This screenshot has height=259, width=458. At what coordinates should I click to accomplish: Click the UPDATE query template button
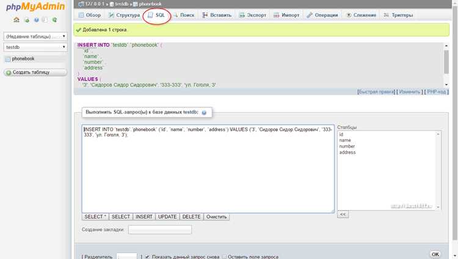click(x=167, y=217)
